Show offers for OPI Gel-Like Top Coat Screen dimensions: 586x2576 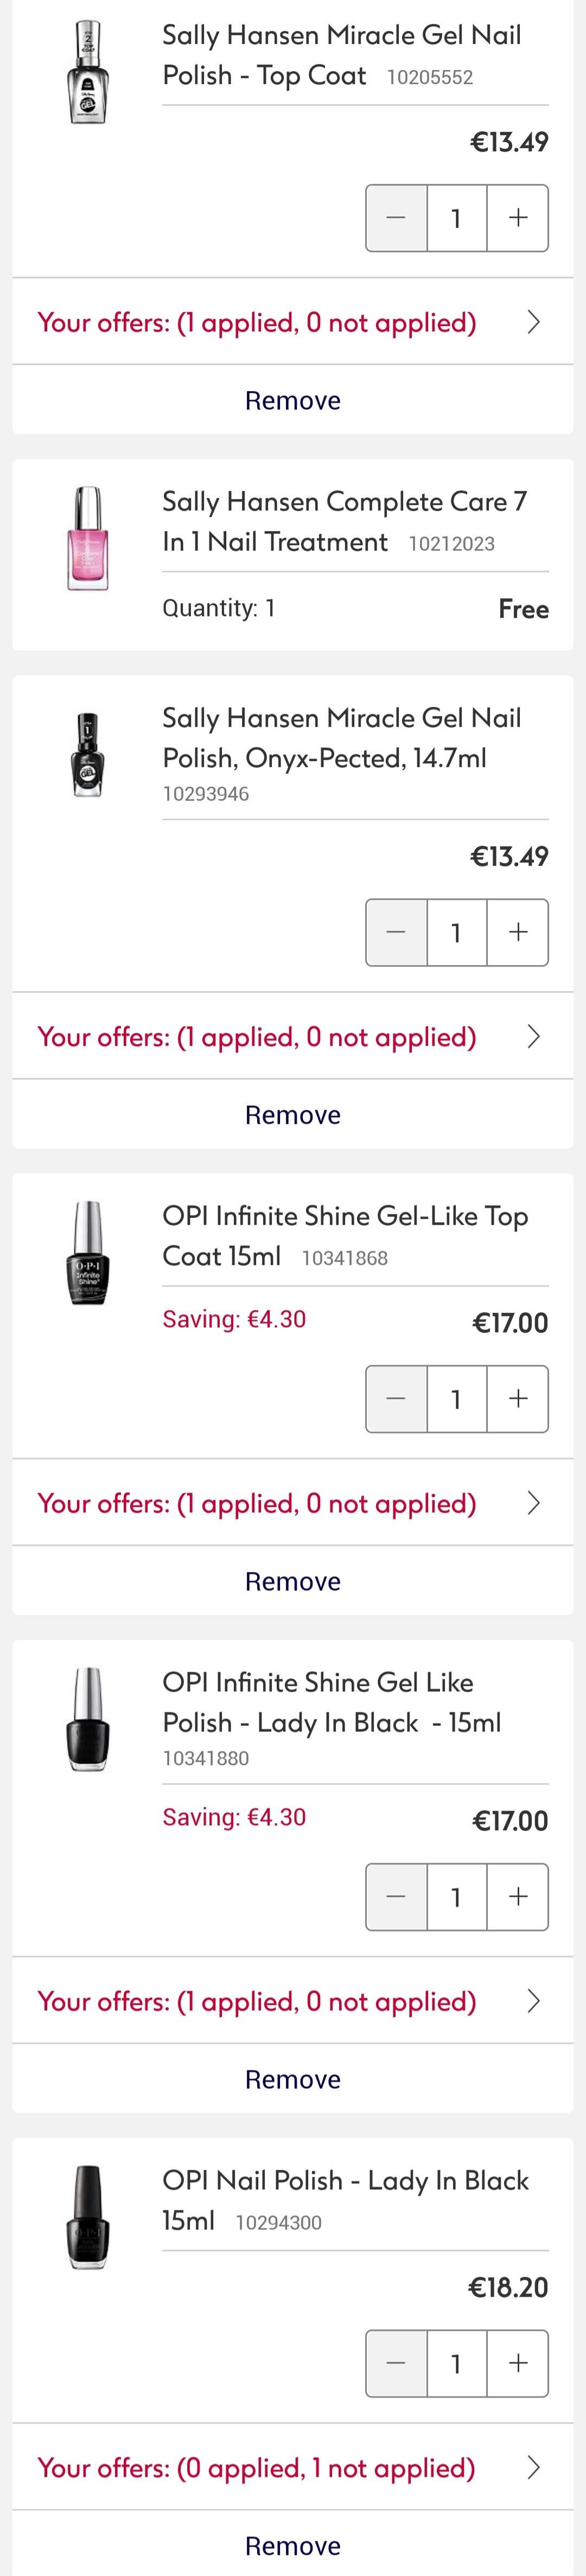[x=292, y=1503]
